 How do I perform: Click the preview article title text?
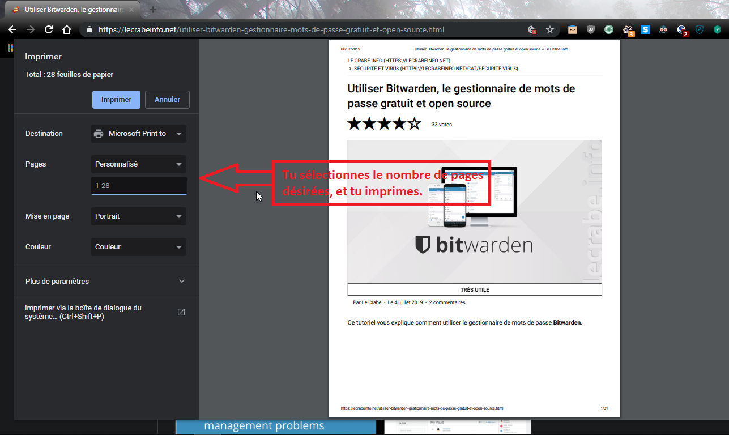[461, 96]
